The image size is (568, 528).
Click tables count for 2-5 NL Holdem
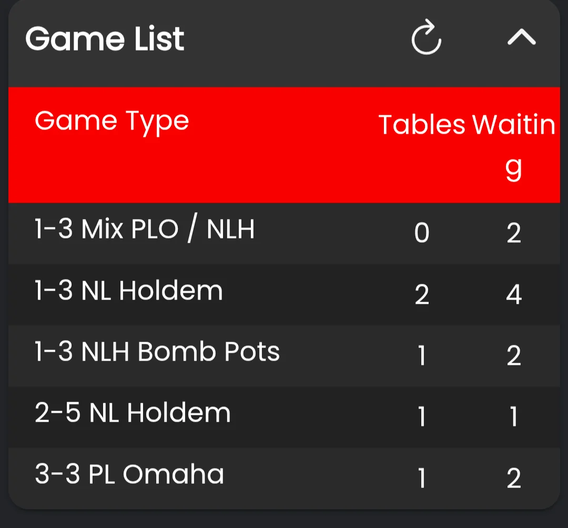[x=422, y=416]
